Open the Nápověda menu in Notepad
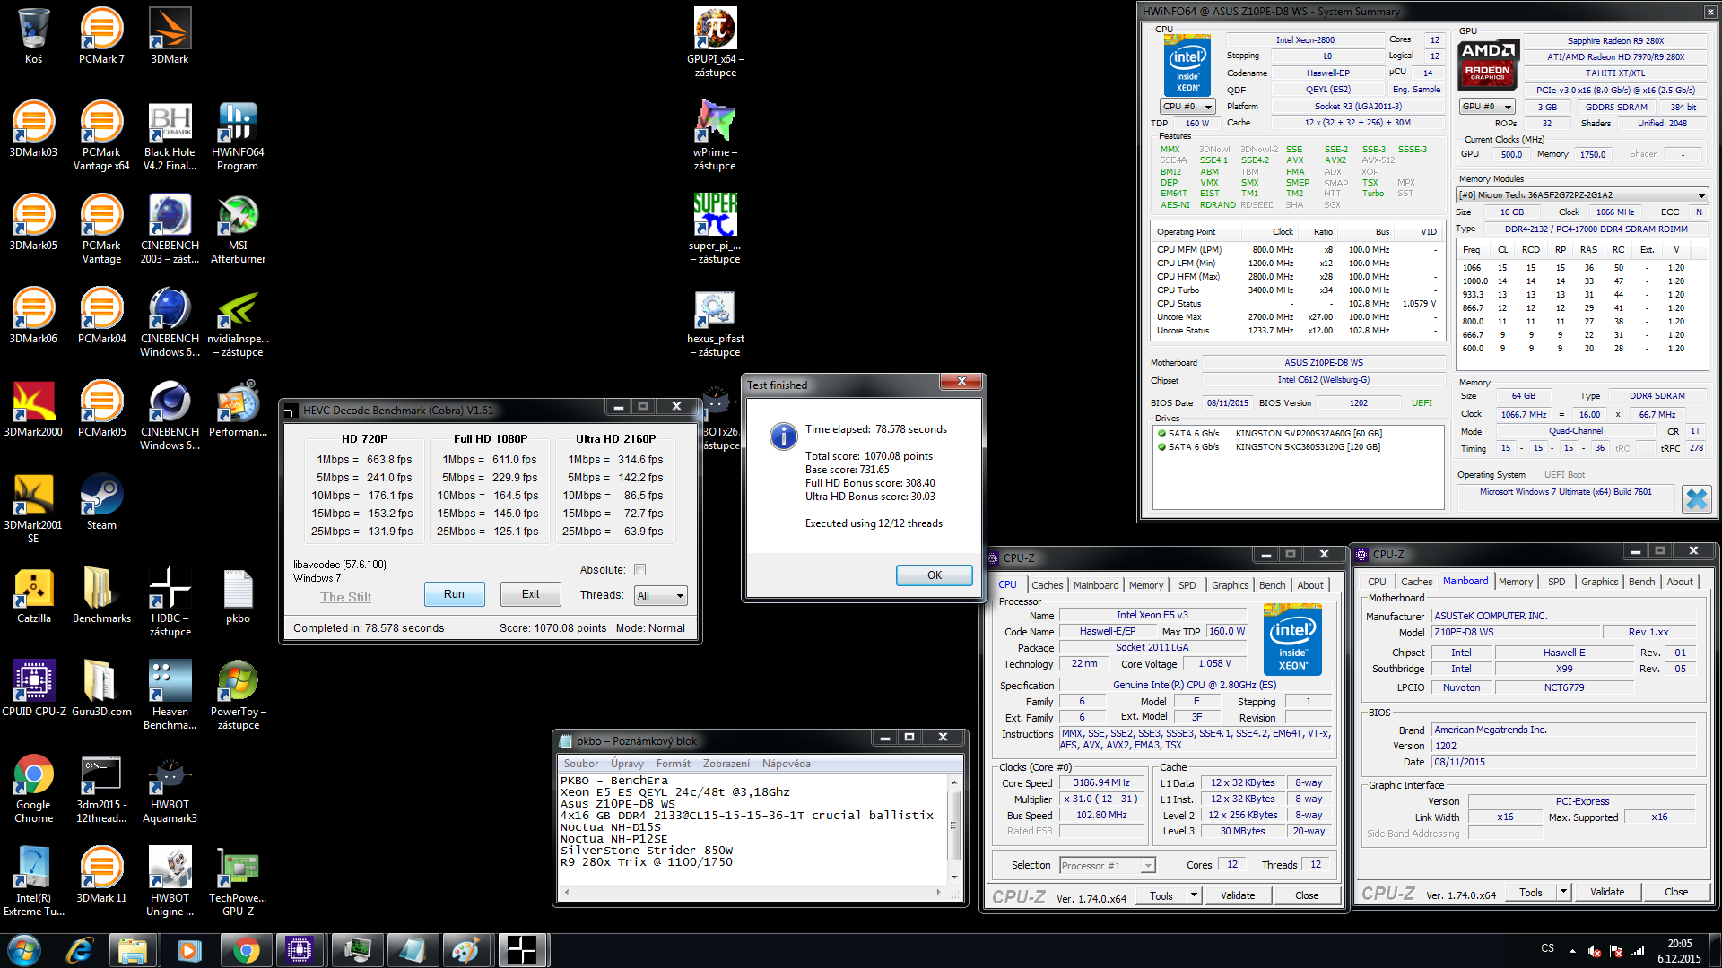 pos(786,764)
